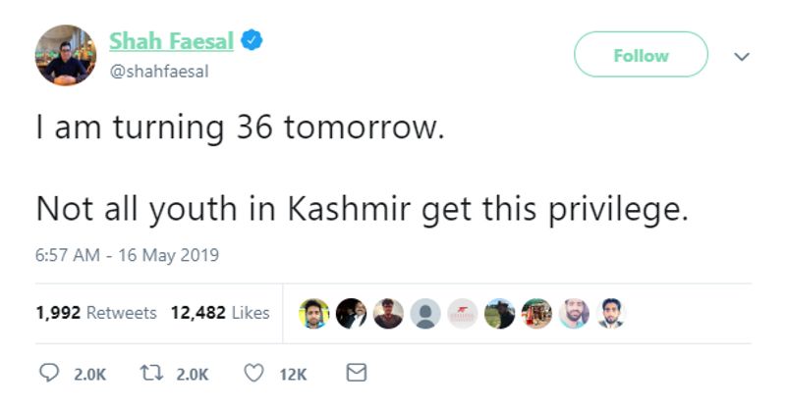This screenshot has height=410, width=786.
Task: View the 1,992 Retweets list
Action: [96, 313]
